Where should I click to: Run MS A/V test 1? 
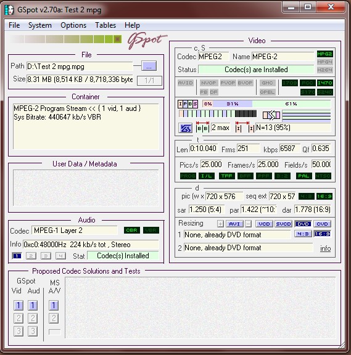point(54,306)
